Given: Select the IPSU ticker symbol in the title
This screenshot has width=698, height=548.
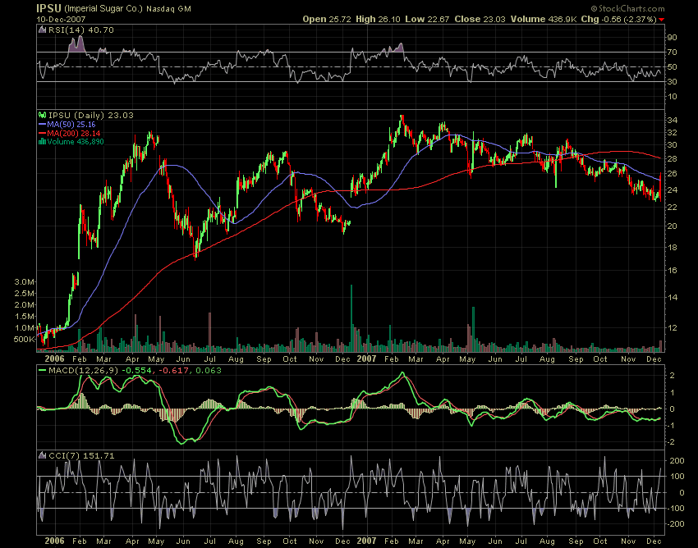Looking at the screenshot, I should tap(49, 8).
